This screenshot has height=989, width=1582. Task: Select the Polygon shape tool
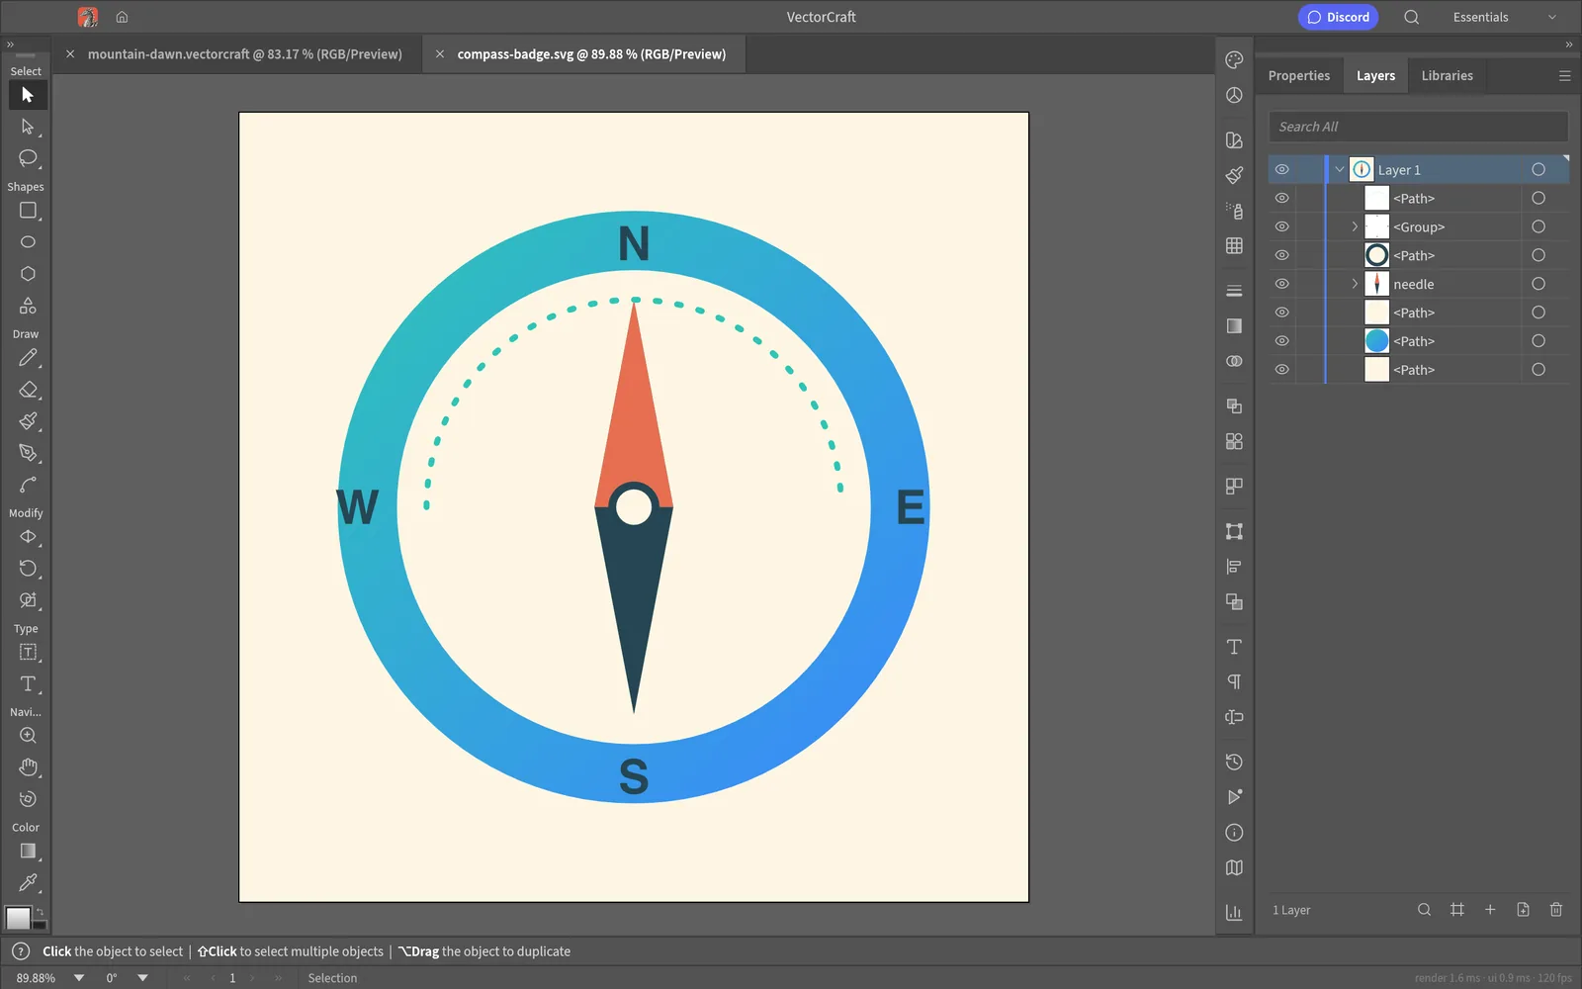click(x=28, y=274)
